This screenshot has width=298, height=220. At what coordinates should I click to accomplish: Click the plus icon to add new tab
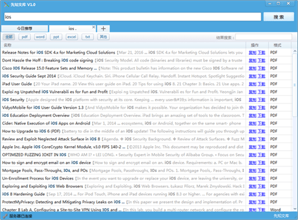tap(103, 28)
